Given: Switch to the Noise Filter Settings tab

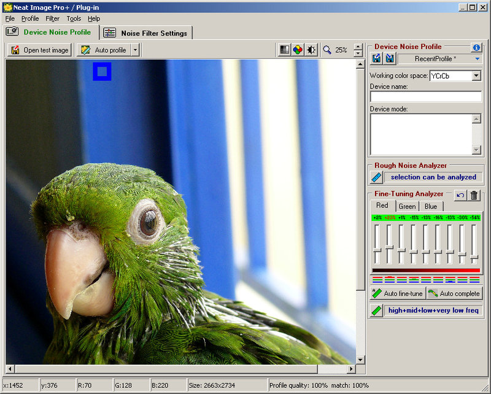Looking at the screenshot, I should [x=147, y=33].
